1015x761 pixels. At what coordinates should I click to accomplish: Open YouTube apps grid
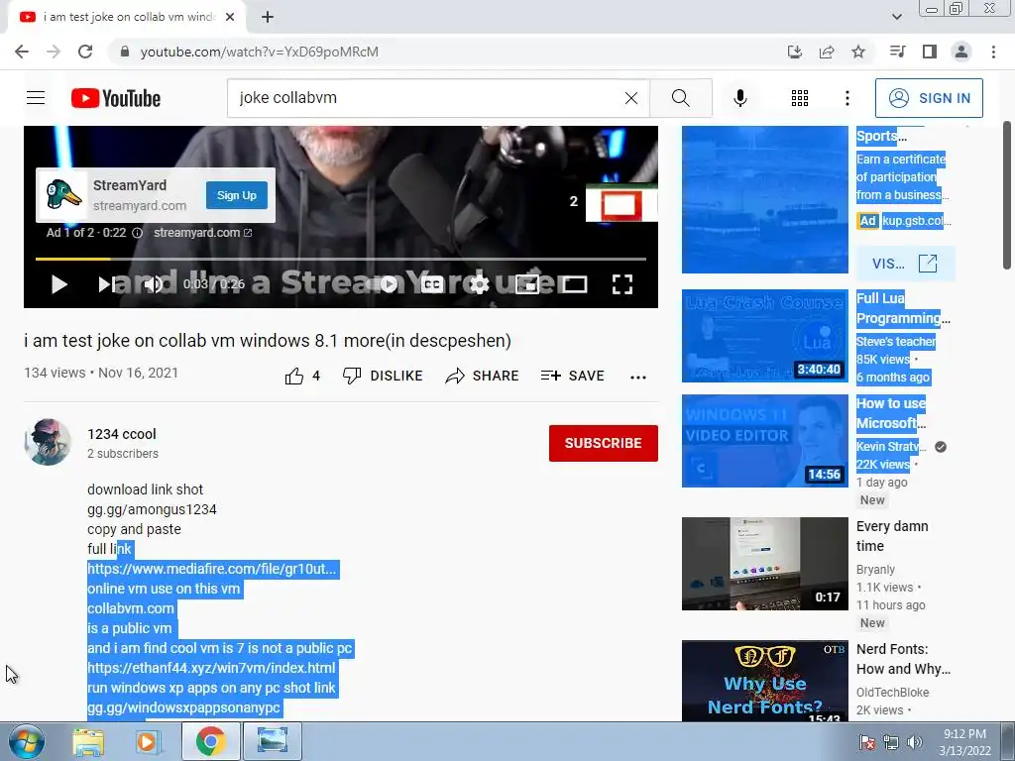[x=800, y=98]
